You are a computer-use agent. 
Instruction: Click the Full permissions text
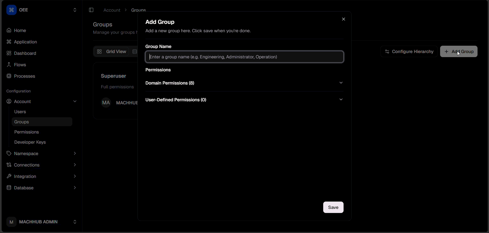pos(117,87)
